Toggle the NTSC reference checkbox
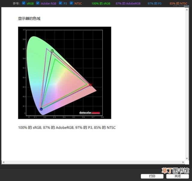This screenshot has width=192, height=181. coord(71,3)
